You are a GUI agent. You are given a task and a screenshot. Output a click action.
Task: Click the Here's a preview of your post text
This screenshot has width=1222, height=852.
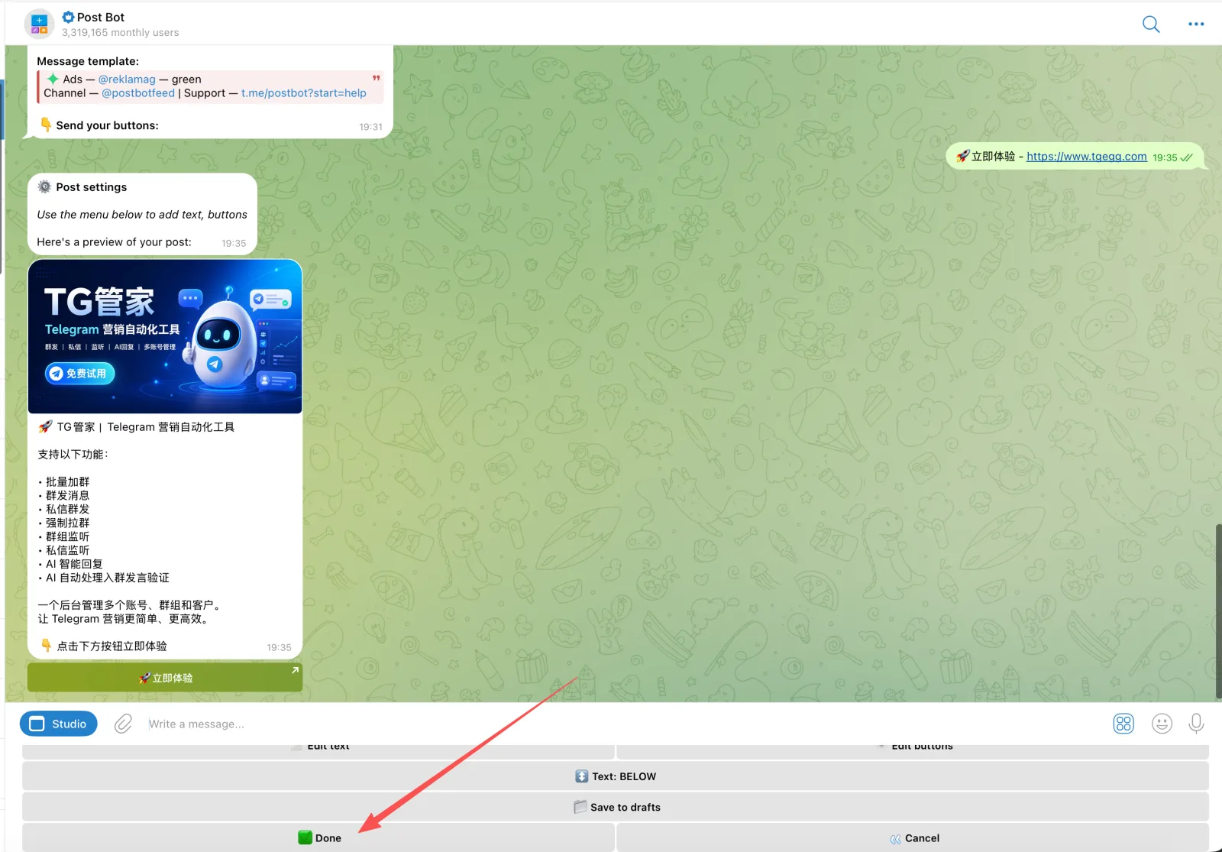pyautogui.click(x=114, y=242)
